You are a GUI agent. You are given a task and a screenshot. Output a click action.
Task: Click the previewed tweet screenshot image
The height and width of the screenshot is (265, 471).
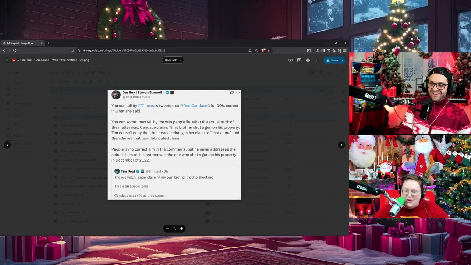[x=174, y=145]
